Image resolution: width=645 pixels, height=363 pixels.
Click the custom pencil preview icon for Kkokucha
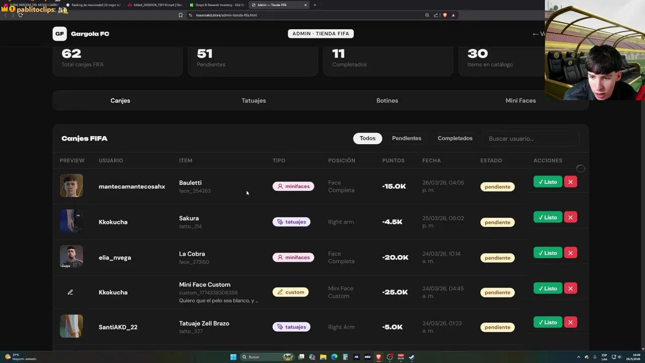70,292
